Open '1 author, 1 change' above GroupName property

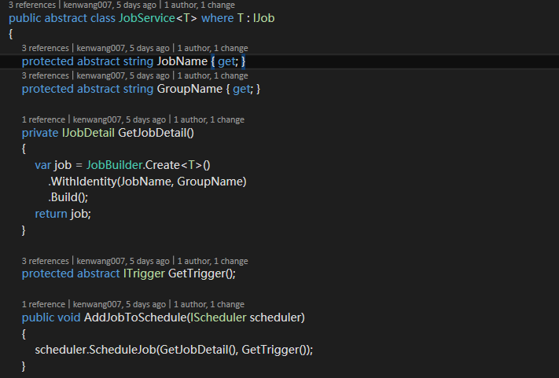tap(212, 75)
